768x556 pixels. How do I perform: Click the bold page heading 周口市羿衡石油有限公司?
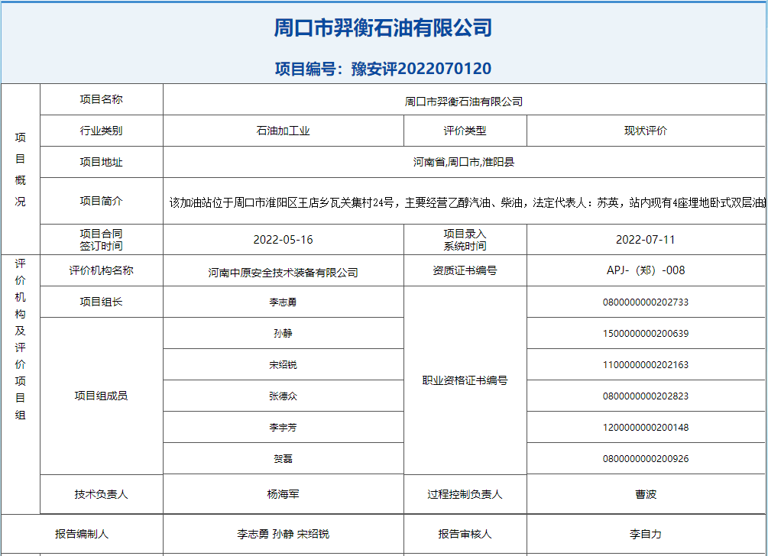click(383, 27)
